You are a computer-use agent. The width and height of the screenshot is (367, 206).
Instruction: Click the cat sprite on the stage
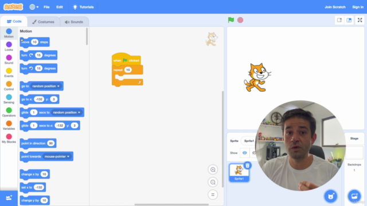pyautogui.click(x=257, y=77)
